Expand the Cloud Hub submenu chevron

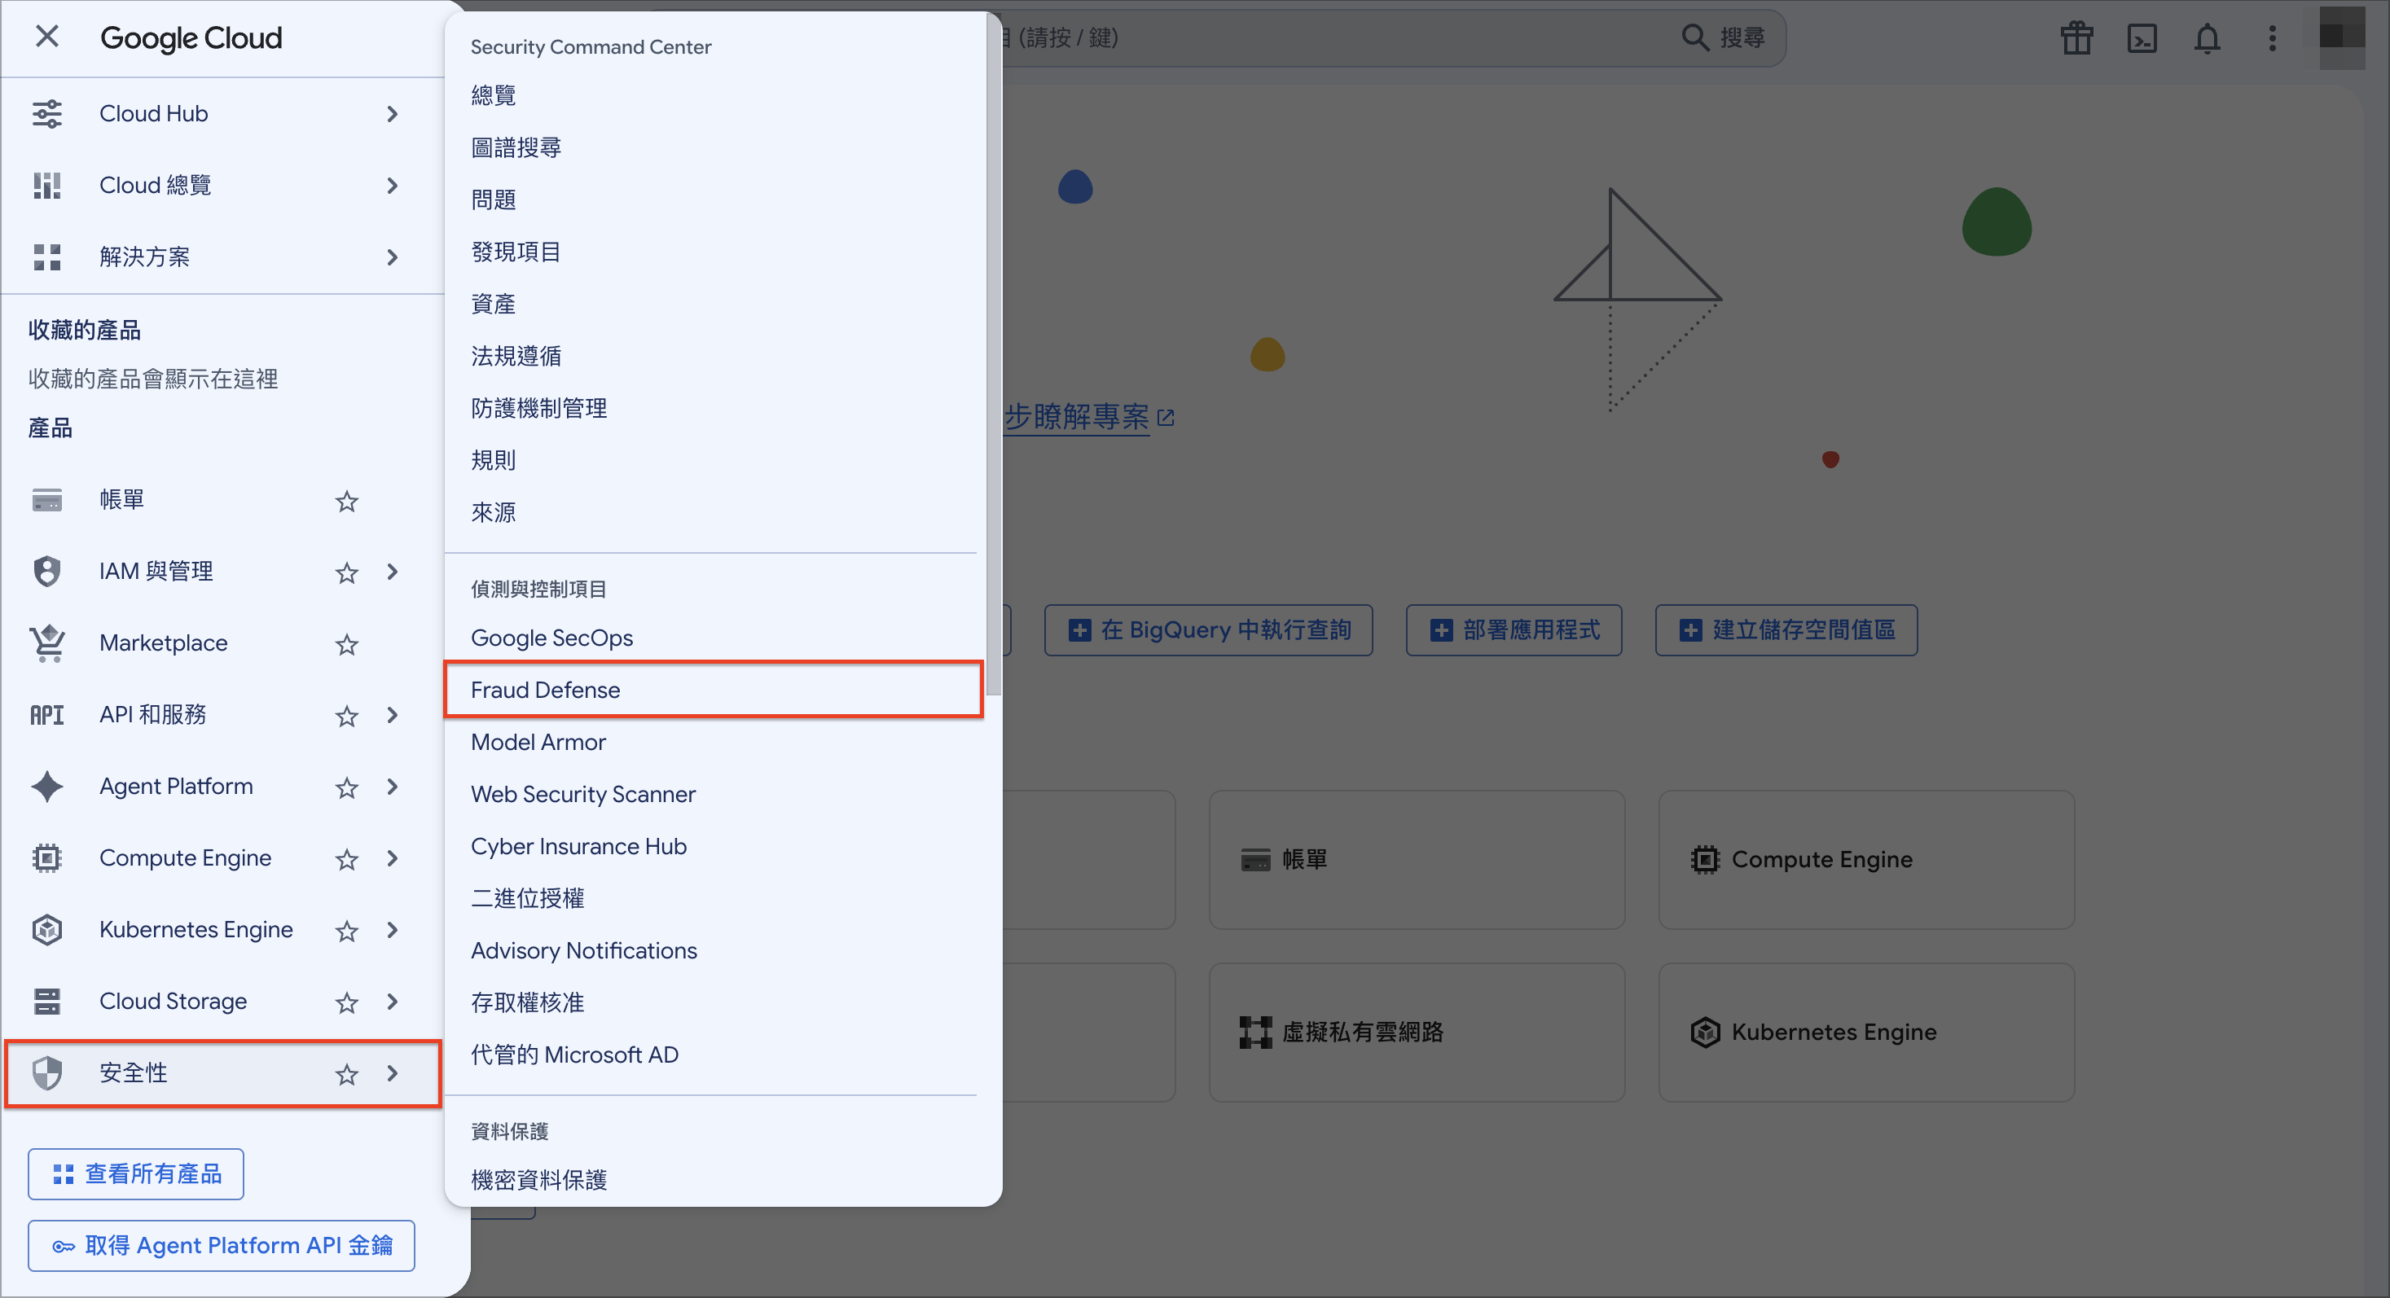[393, 114]
